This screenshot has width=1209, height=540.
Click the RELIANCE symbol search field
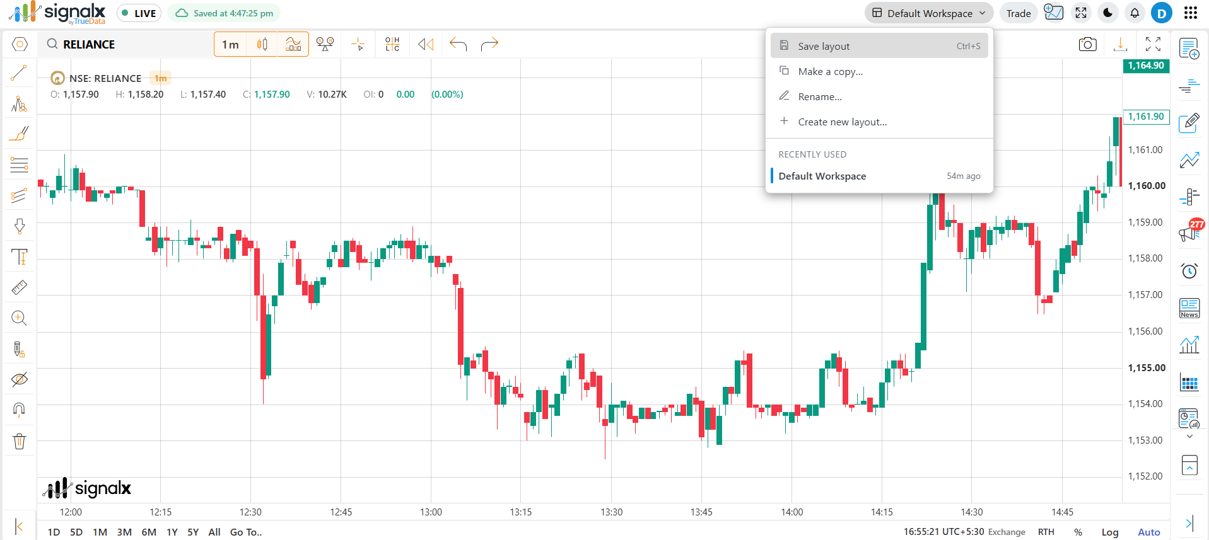(126, 44)
